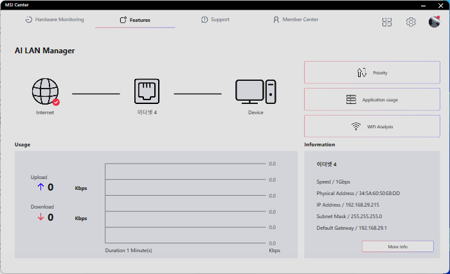Open the Priority button

tap(372, 73)
